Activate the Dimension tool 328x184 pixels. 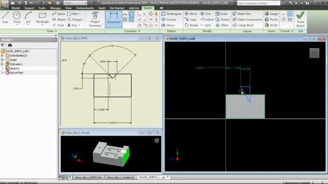pyautogui.click(x=114, y=19)
